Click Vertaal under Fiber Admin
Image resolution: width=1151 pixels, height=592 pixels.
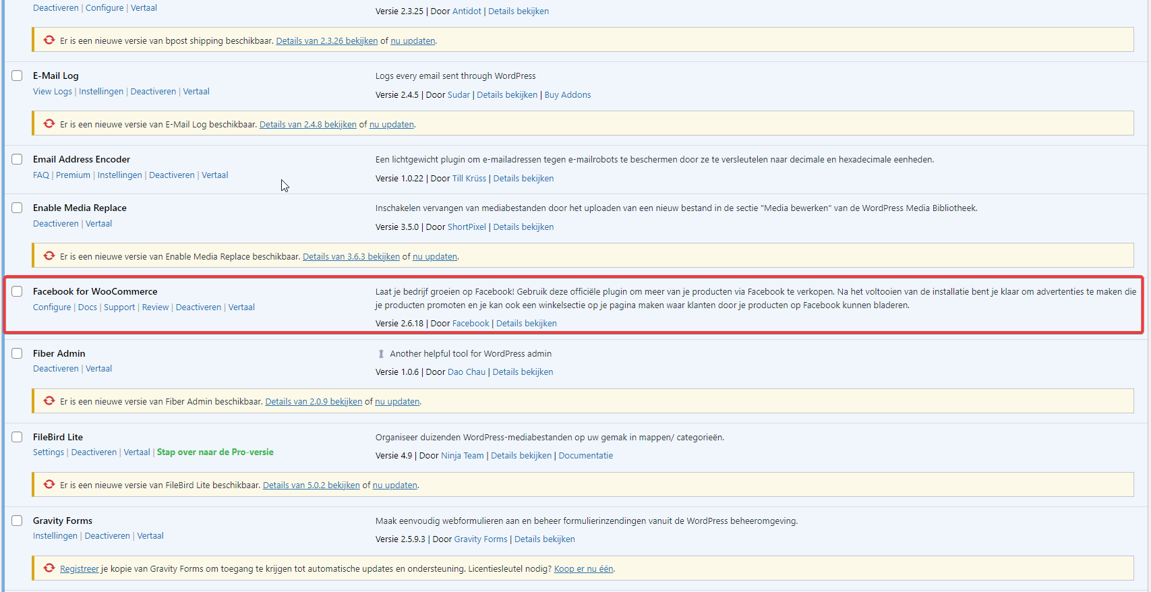[99, 369]
